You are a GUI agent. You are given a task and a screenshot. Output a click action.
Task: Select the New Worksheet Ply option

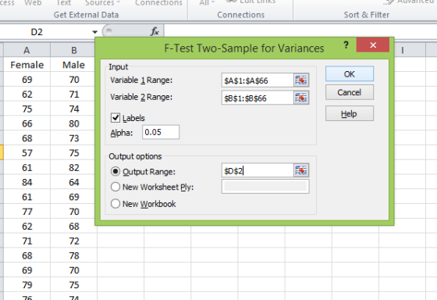click(115, 187)
